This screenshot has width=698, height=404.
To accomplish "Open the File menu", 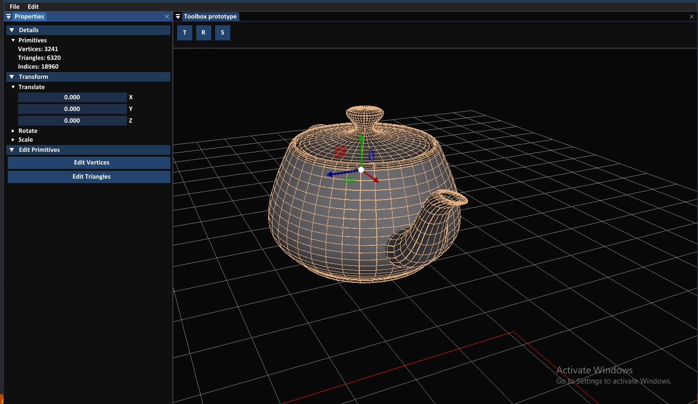I will pyautogui.click(x=14, y=6).
